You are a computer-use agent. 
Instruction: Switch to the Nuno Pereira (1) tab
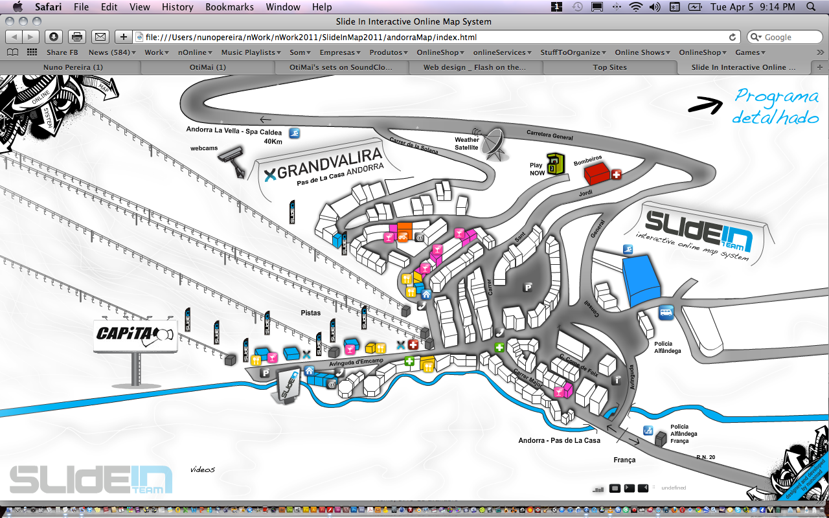pos(73,67)
